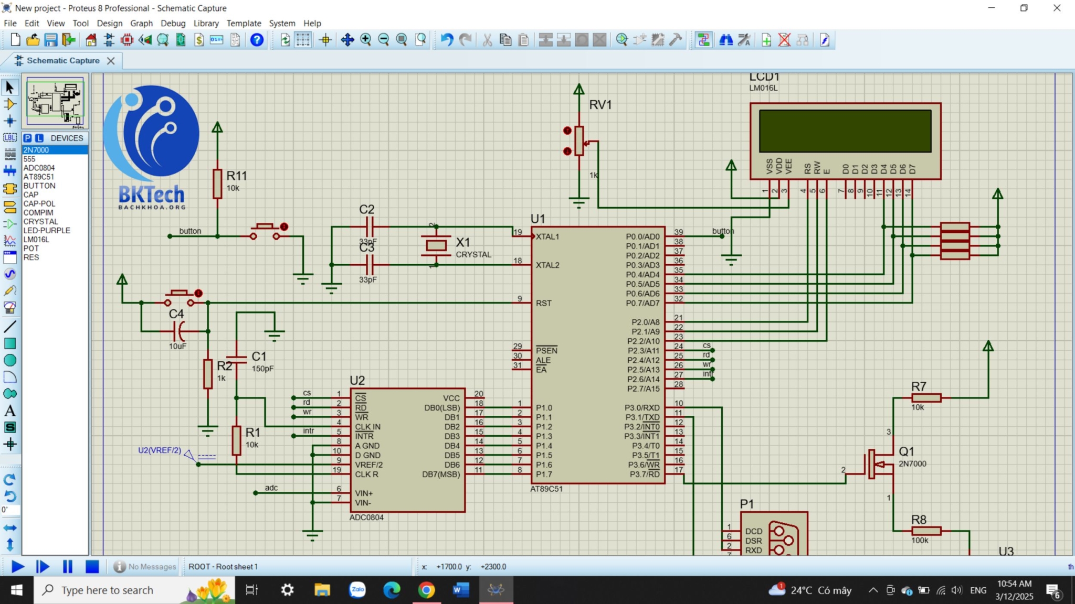Viewport: 1075px width, 604px height.
Task: Select the 2D Graphics Circle tool
Action: point(10,361)
